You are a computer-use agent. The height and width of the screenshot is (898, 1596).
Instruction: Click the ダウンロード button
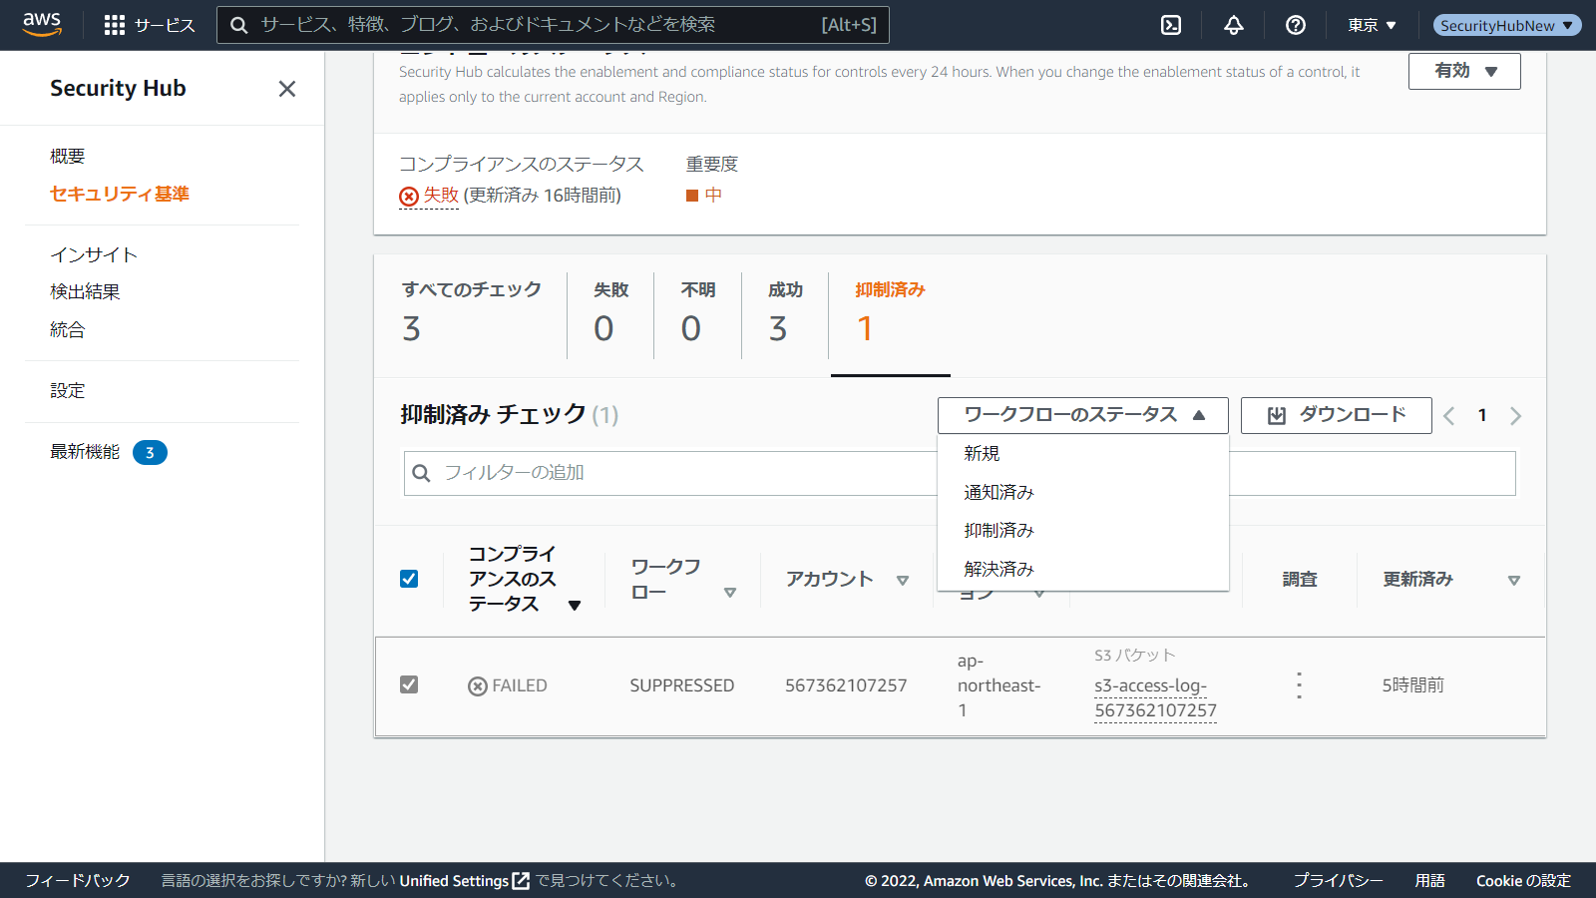(1336, 415)
